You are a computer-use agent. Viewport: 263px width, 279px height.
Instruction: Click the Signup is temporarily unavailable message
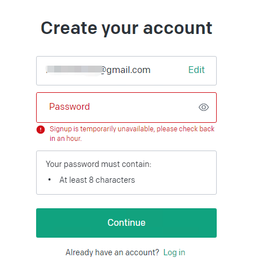(132, 134)
